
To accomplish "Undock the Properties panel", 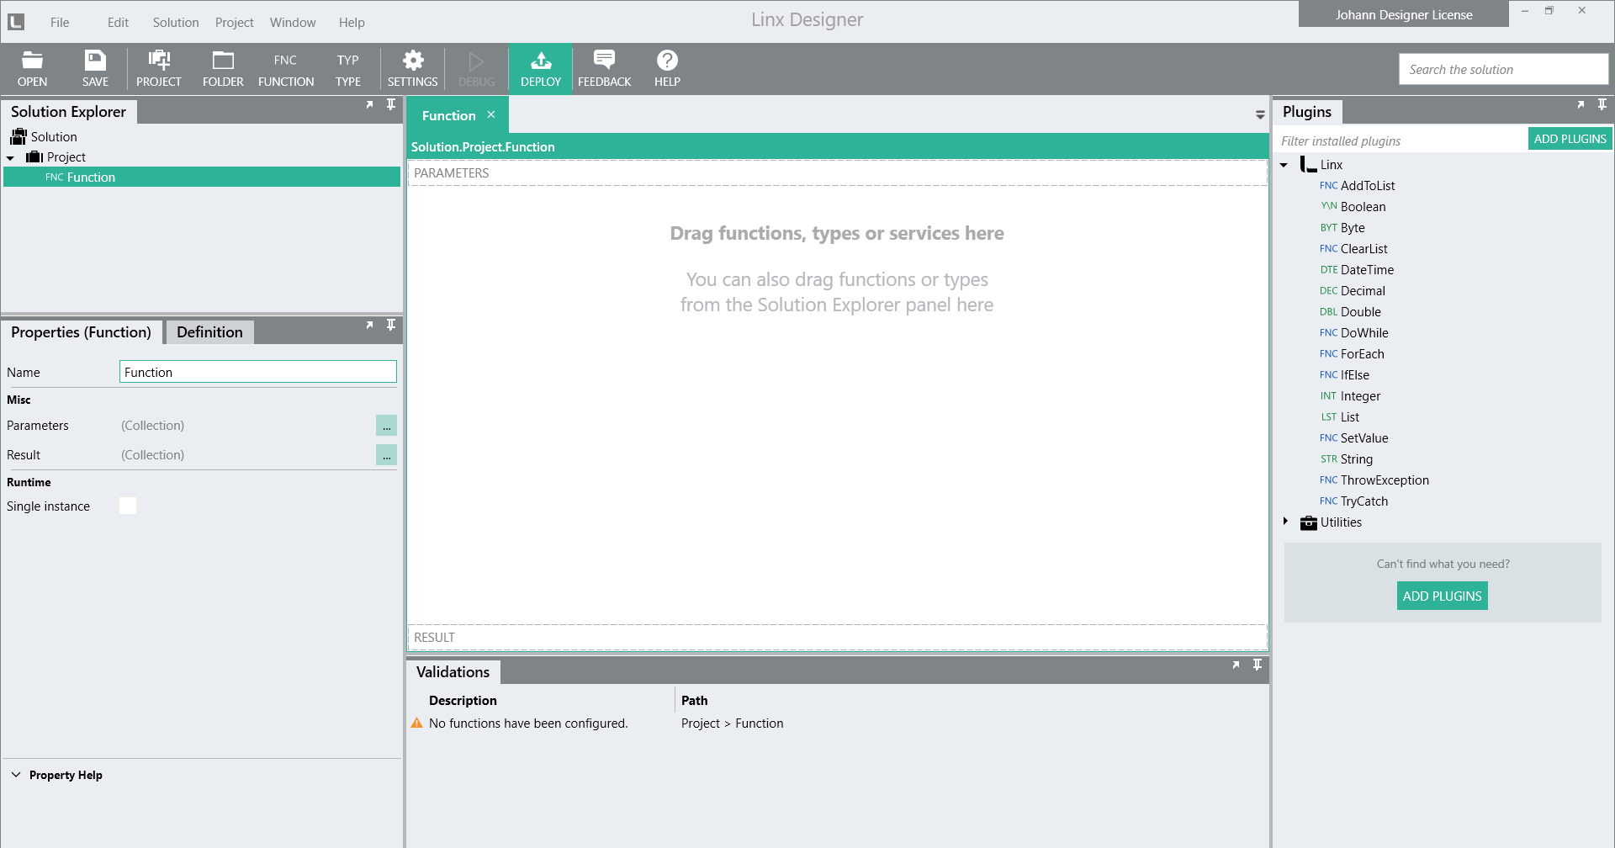I will pyautogui.click(x=369, y=325).
